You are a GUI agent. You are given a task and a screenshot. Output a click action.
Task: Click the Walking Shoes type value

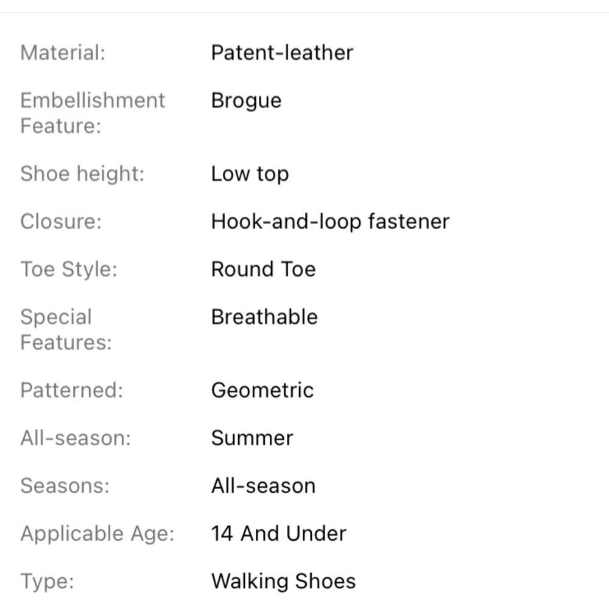click(x=284, y=582)
